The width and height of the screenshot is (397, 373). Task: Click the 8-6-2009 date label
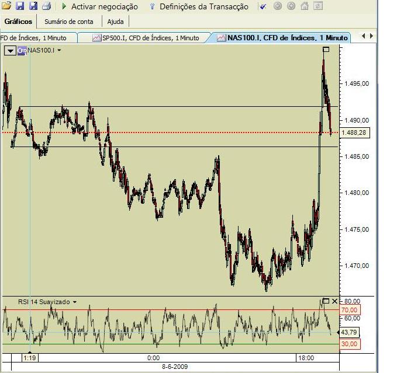pos(175,367)
